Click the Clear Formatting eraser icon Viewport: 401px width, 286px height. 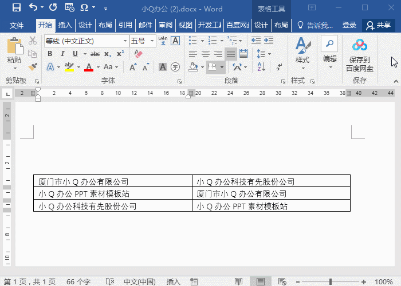(137, 54)
